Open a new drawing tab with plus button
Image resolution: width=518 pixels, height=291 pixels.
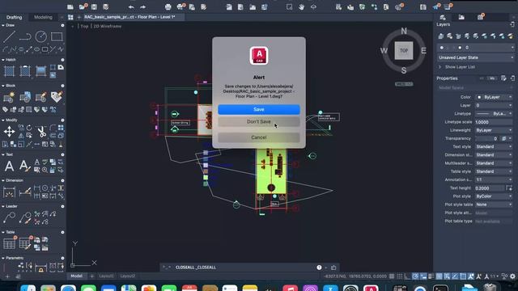click(79, 17)
